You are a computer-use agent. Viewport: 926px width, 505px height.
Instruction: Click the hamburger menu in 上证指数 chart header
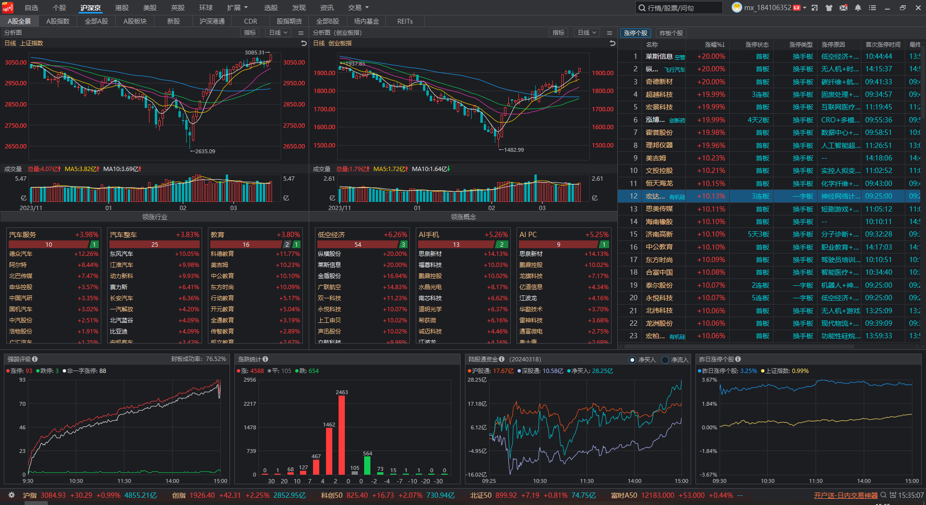point(301,33)
